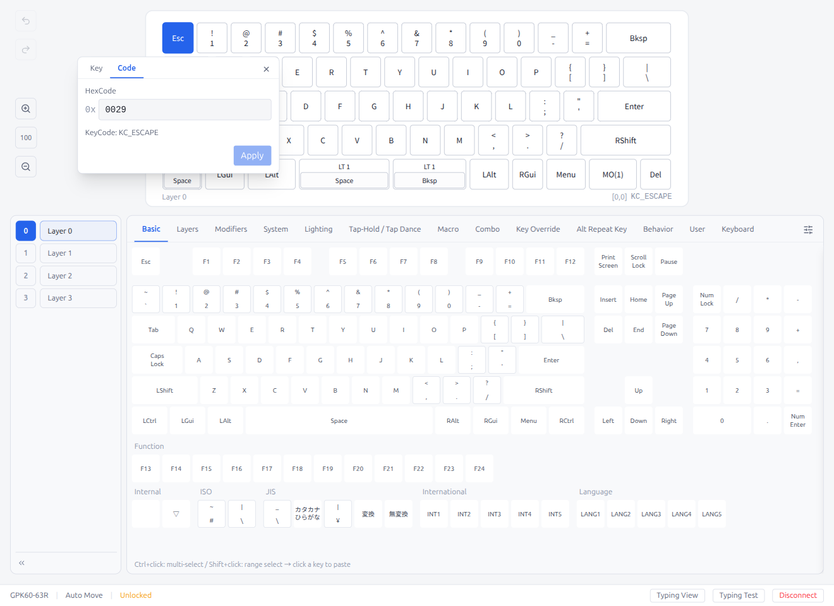Reset zoom with the 100 button
This screenshot has height=606, width=834.
tap(25, 137)
